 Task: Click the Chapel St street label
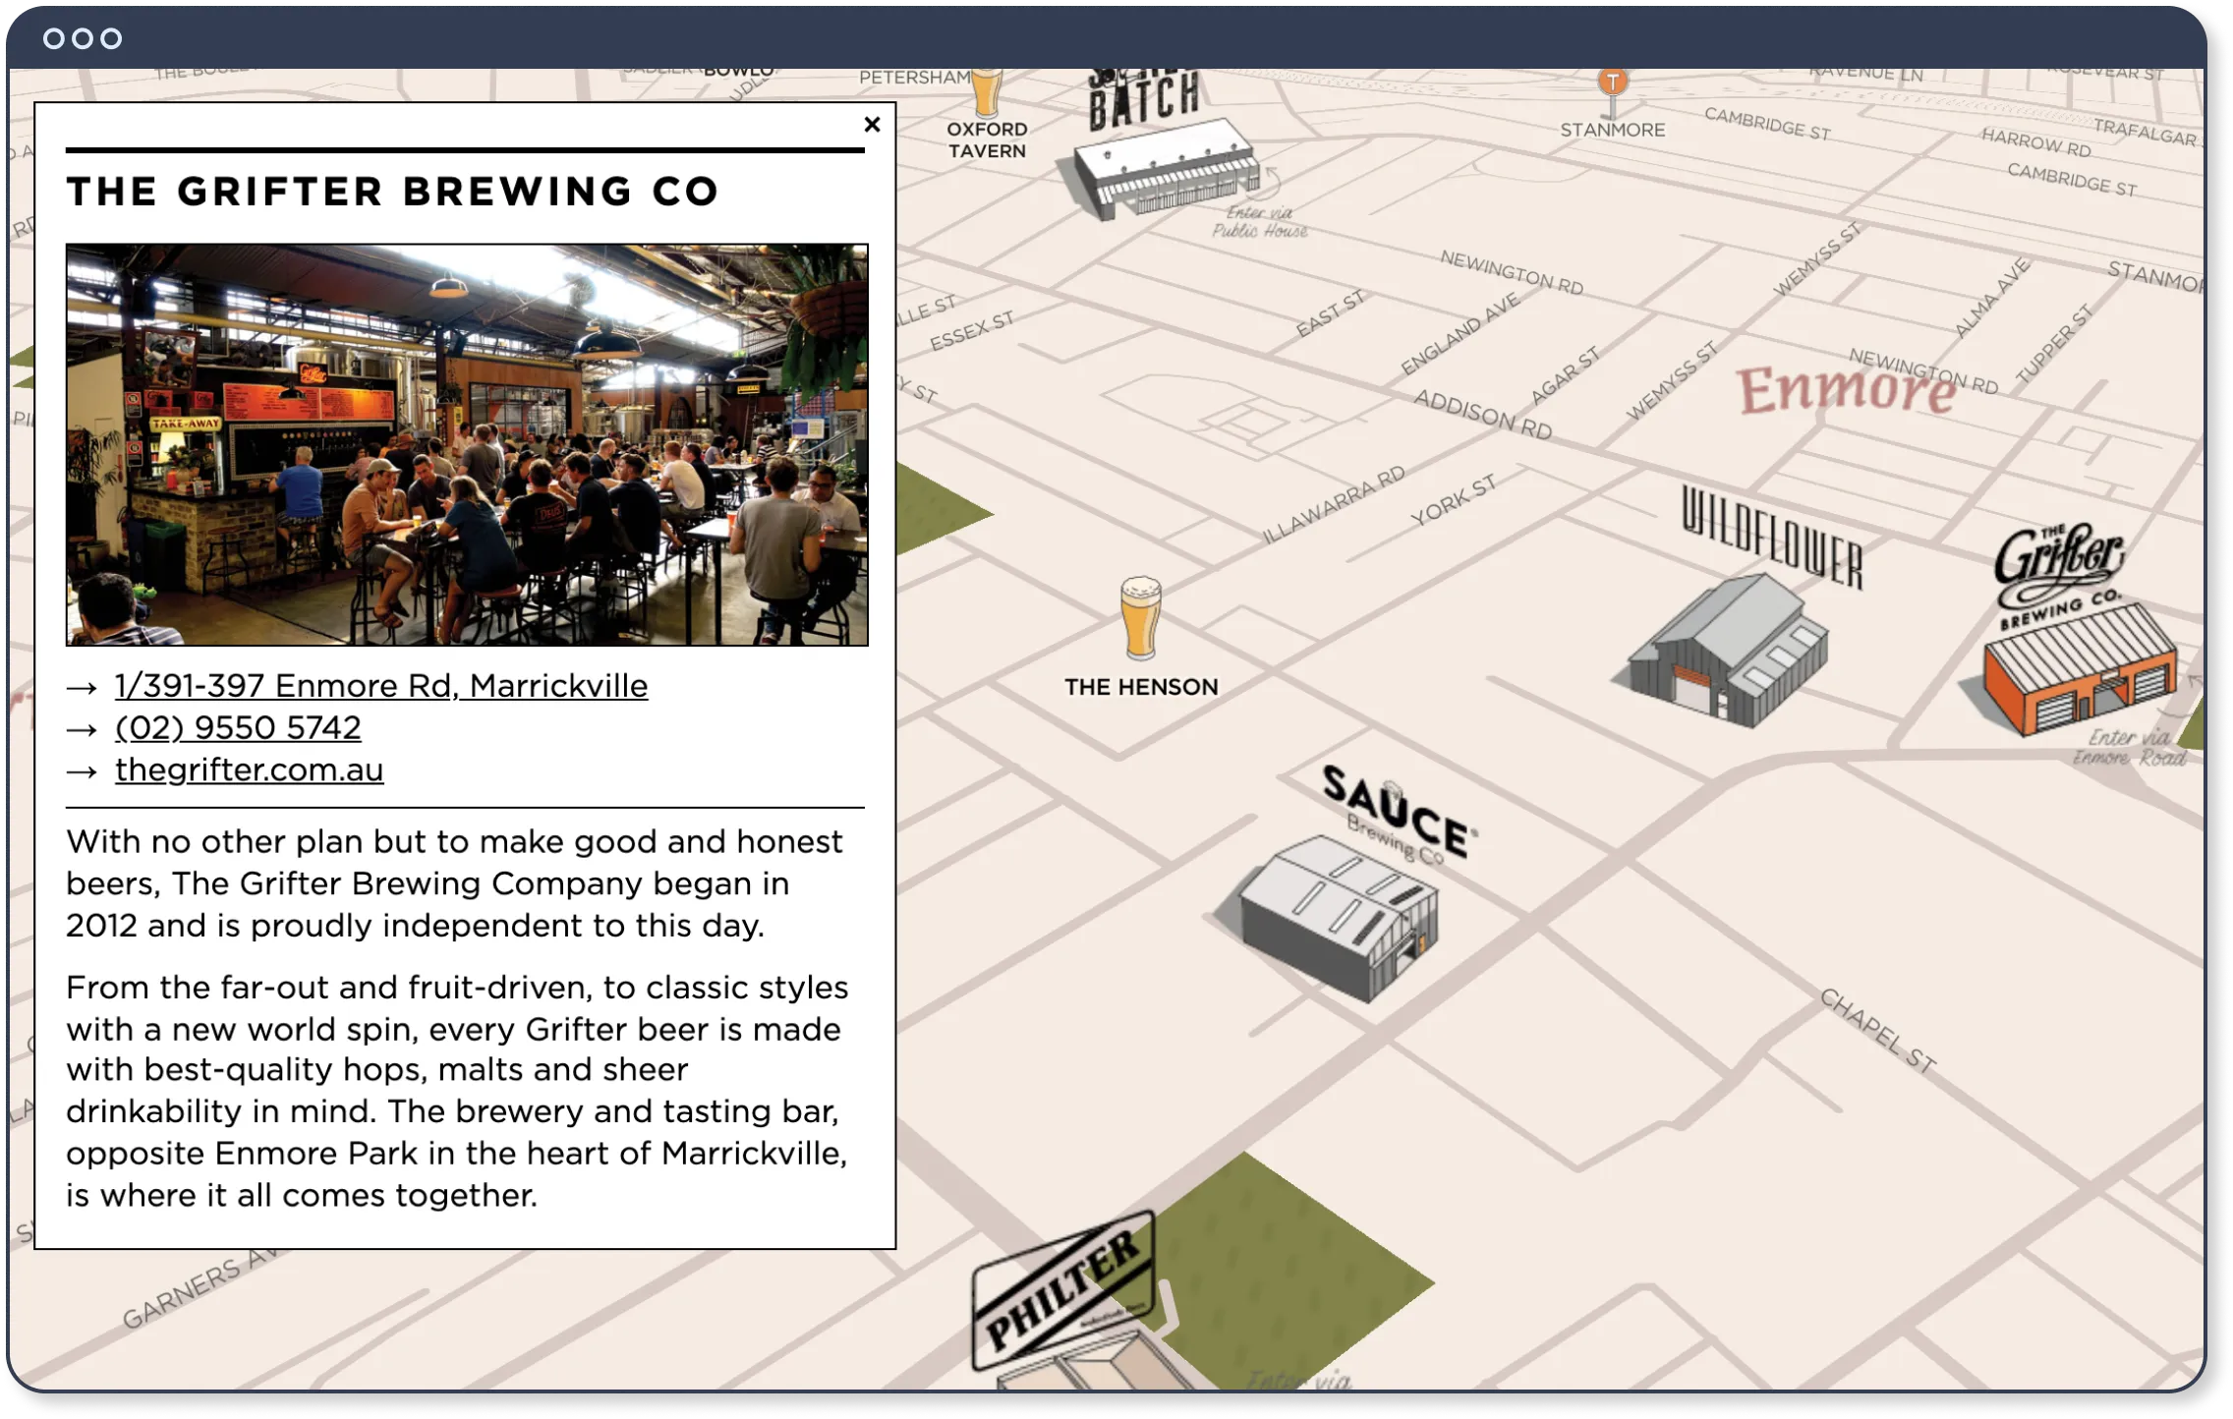1878,1031
